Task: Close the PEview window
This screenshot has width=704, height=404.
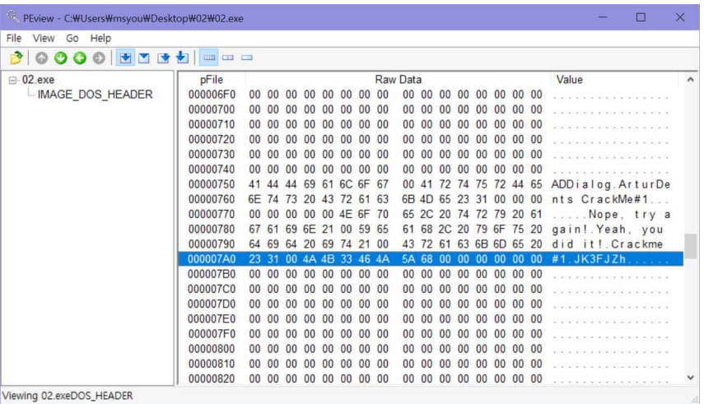Action: coord(680,17)
